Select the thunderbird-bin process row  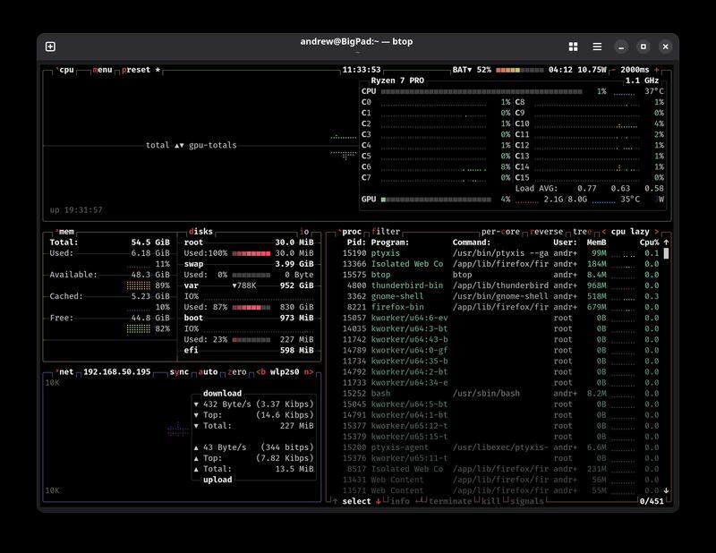(x=407, y=285)
